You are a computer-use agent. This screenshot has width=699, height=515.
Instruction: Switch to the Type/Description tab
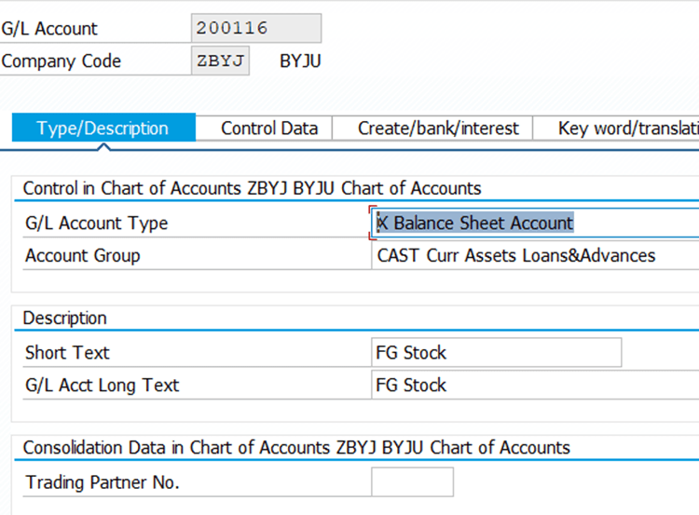(103, 129)
